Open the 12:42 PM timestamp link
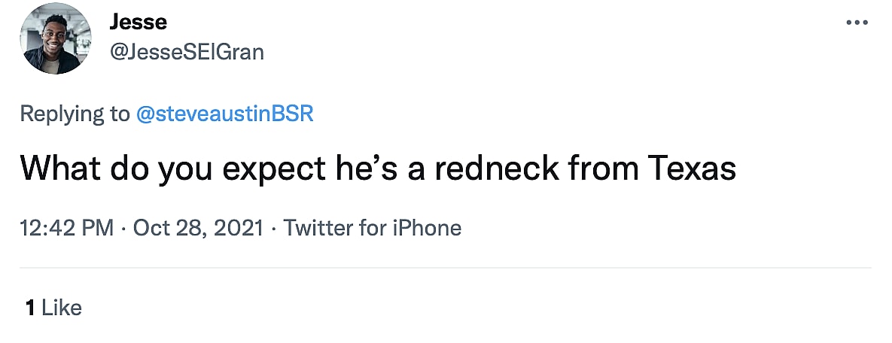Viewport: 892px width, 343px height. pyautogui.click(x=66, y=227)
